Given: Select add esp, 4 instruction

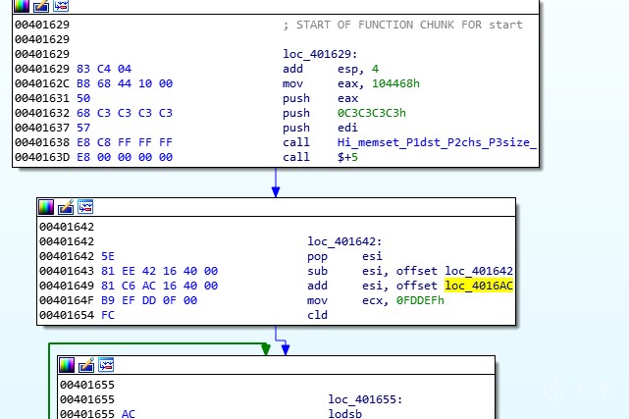Looking at the screenshot, I should pos(331,69).
